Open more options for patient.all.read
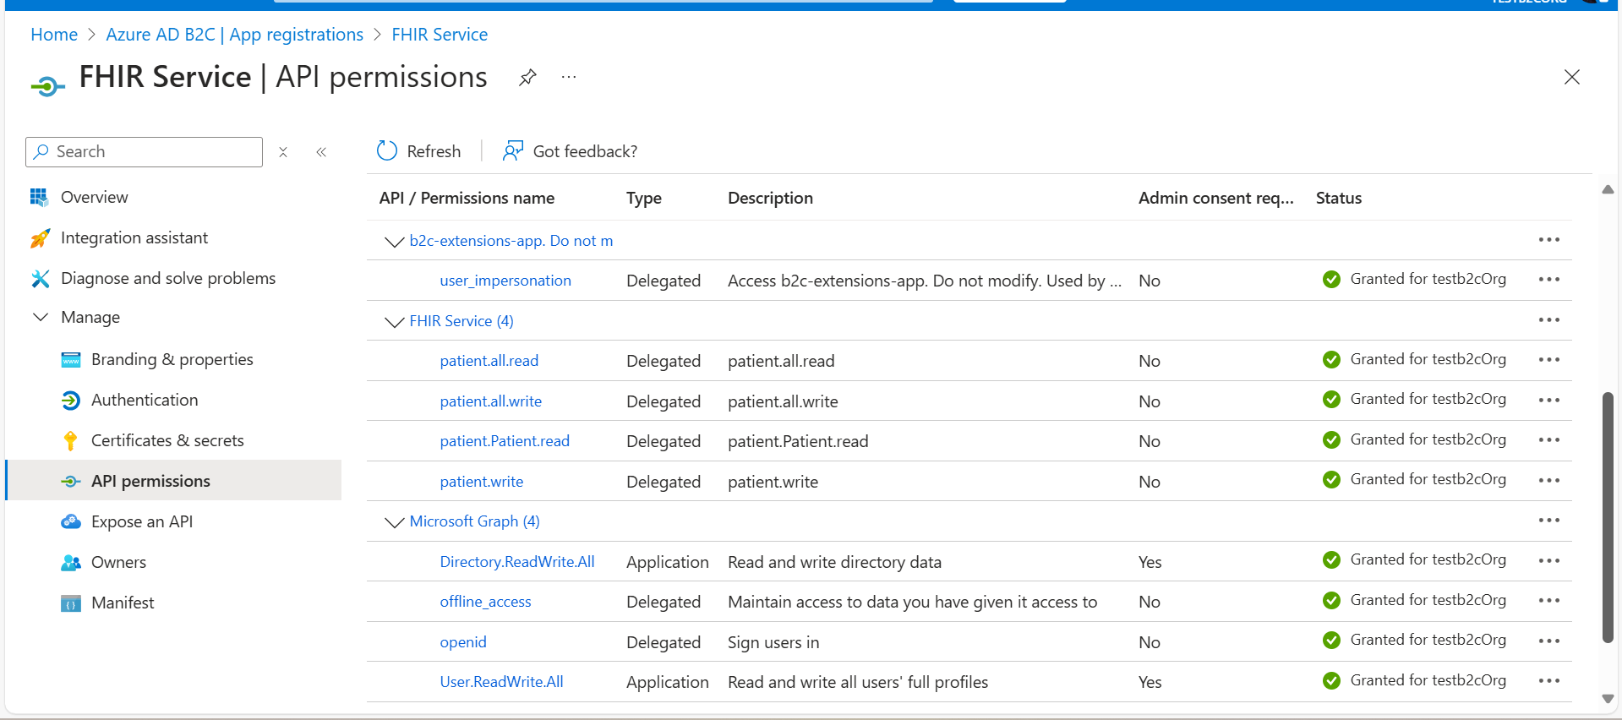 1548,360
